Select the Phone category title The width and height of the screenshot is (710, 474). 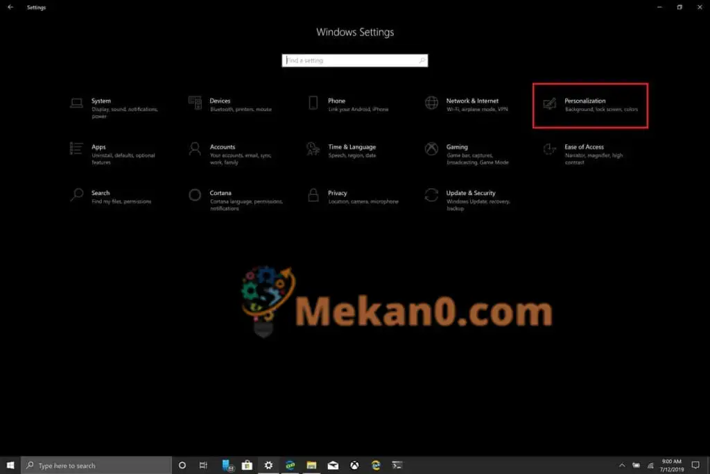click(x=336, y=101)
